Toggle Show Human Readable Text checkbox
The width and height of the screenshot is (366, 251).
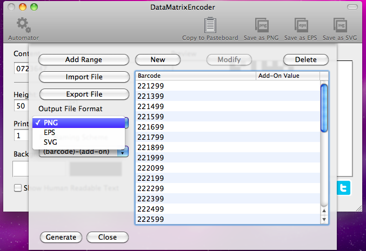pos(18,188)
